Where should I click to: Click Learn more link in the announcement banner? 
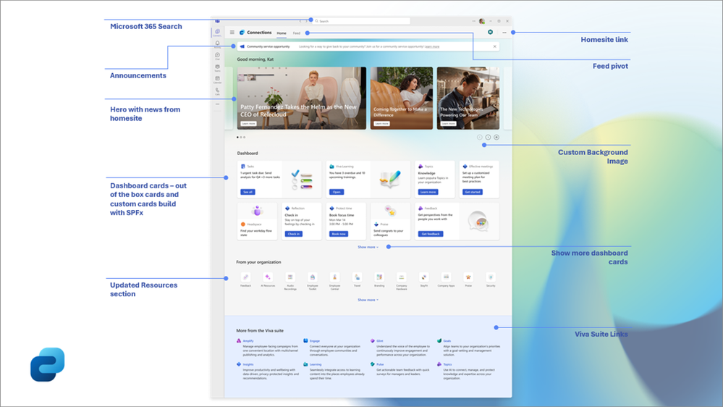click(432, 46)
